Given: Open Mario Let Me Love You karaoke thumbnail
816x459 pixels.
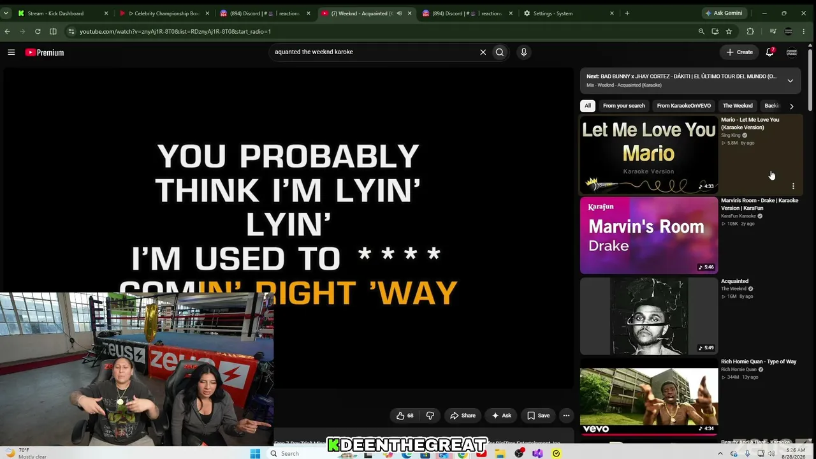Looking at the screenshot, I should click(x=649, y=155).
